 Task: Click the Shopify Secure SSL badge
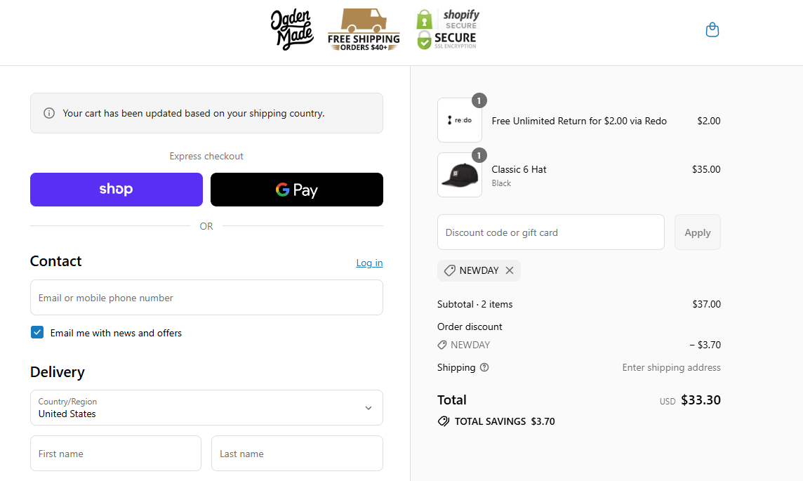pyautogui.click(x=447, y=29)
